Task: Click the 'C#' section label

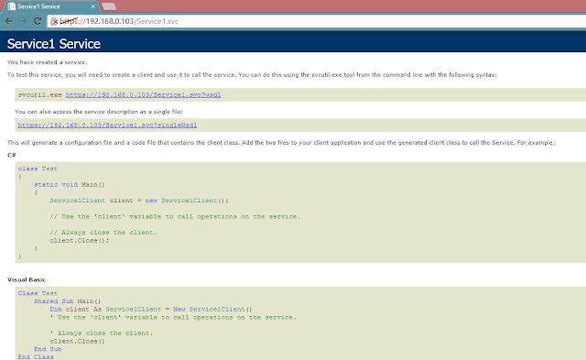Action: pyautogui.click(x=12, y=155)
